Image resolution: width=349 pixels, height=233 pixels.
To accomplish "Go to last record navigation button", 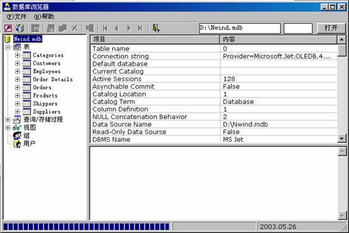I will pyautogui.click(x=140, y=28).
